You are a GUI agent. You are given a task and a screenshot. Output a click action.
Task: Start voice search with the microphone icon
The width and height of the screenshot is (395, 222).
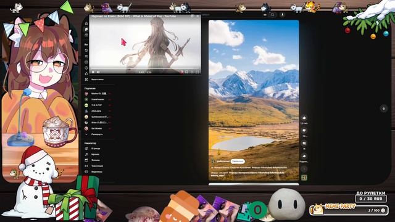282,15
